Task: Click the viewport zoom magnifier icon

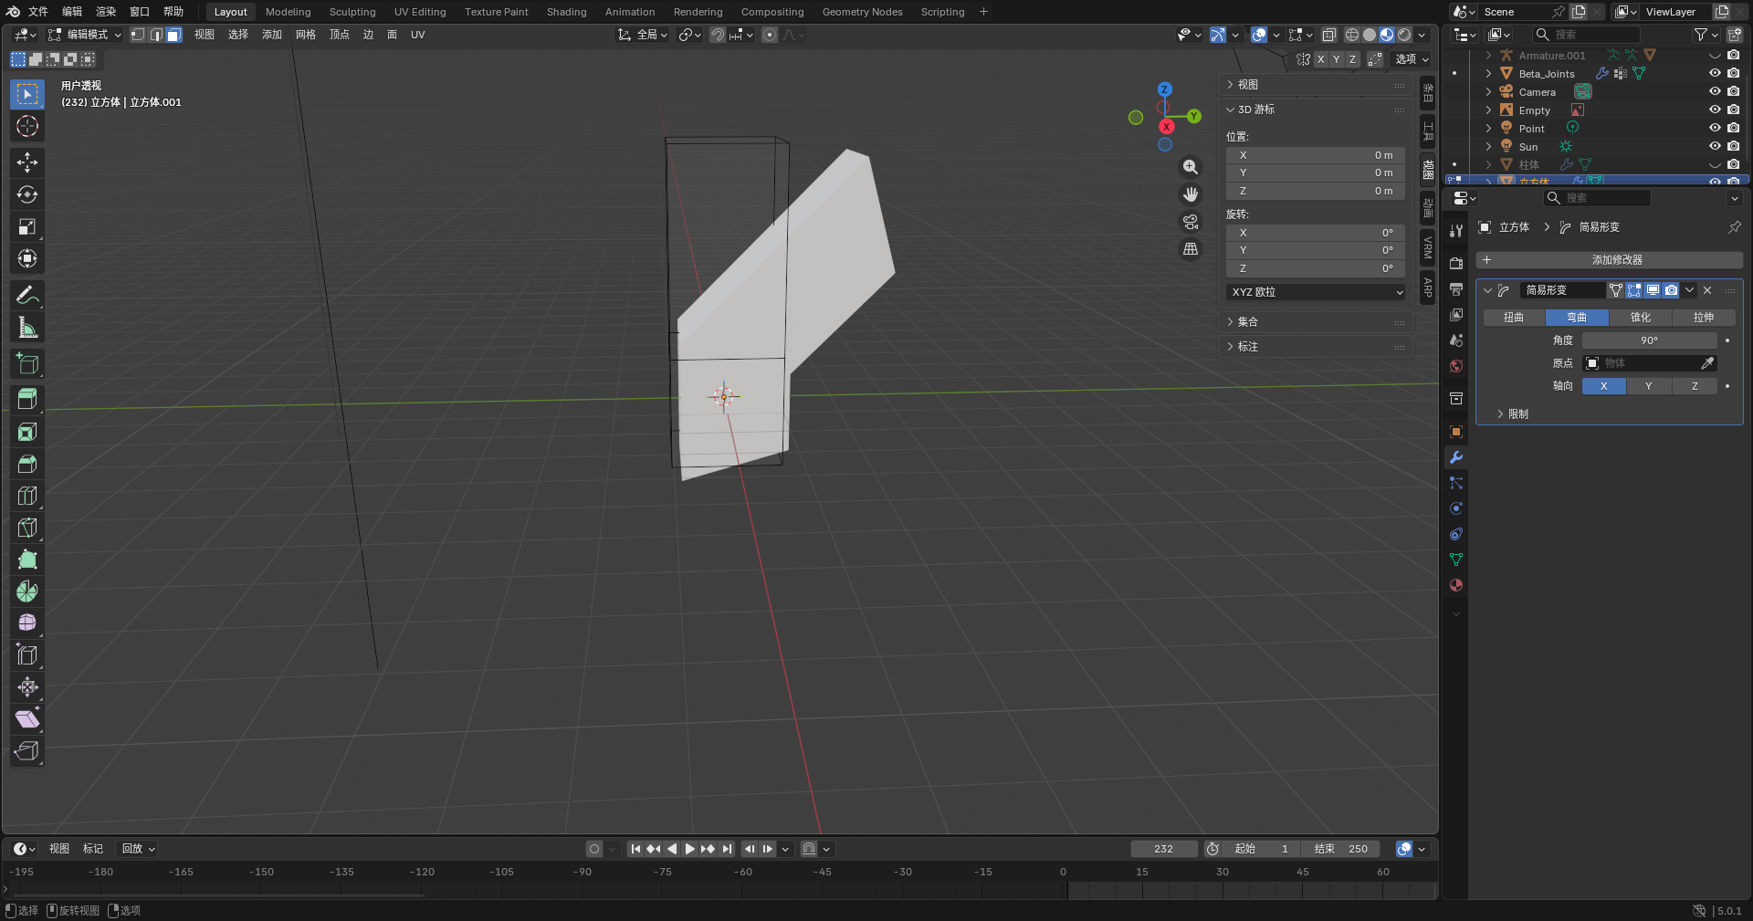Action: click(1191, 167)
